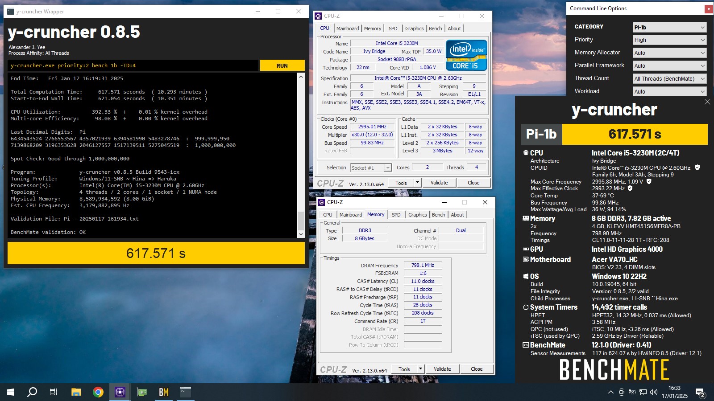
Task: Click Close button in lower CPU-Z window
Action: pos(477,369)
